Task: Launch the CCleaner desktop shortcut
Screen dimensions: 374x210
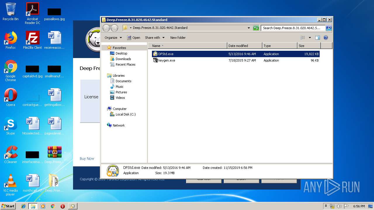Action: (11, 155)
